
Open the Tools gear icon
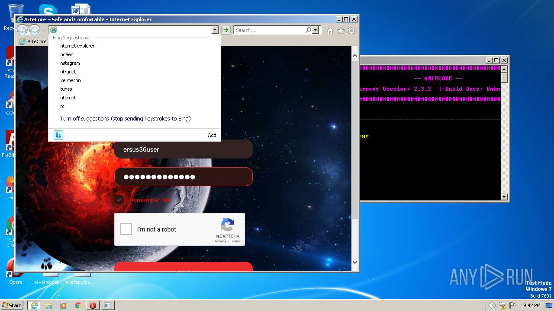coord(351,31)
